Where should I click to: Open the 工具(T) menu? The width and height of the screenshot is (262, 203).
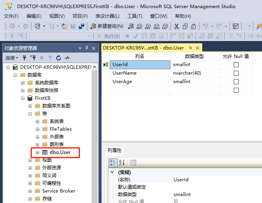point(135,16)
